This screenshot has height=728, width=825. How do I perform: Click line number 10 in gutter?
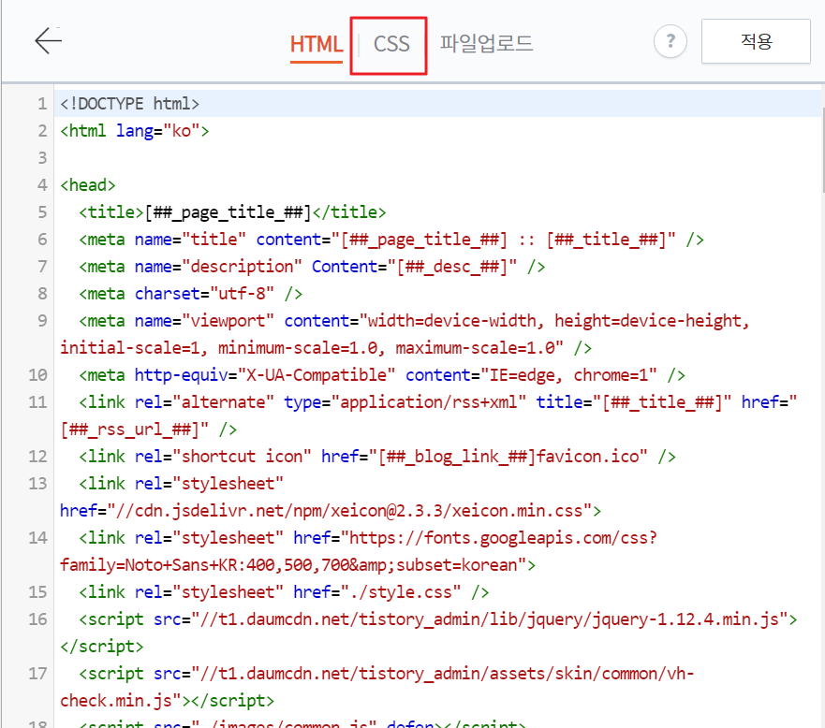tap(37, 375)
